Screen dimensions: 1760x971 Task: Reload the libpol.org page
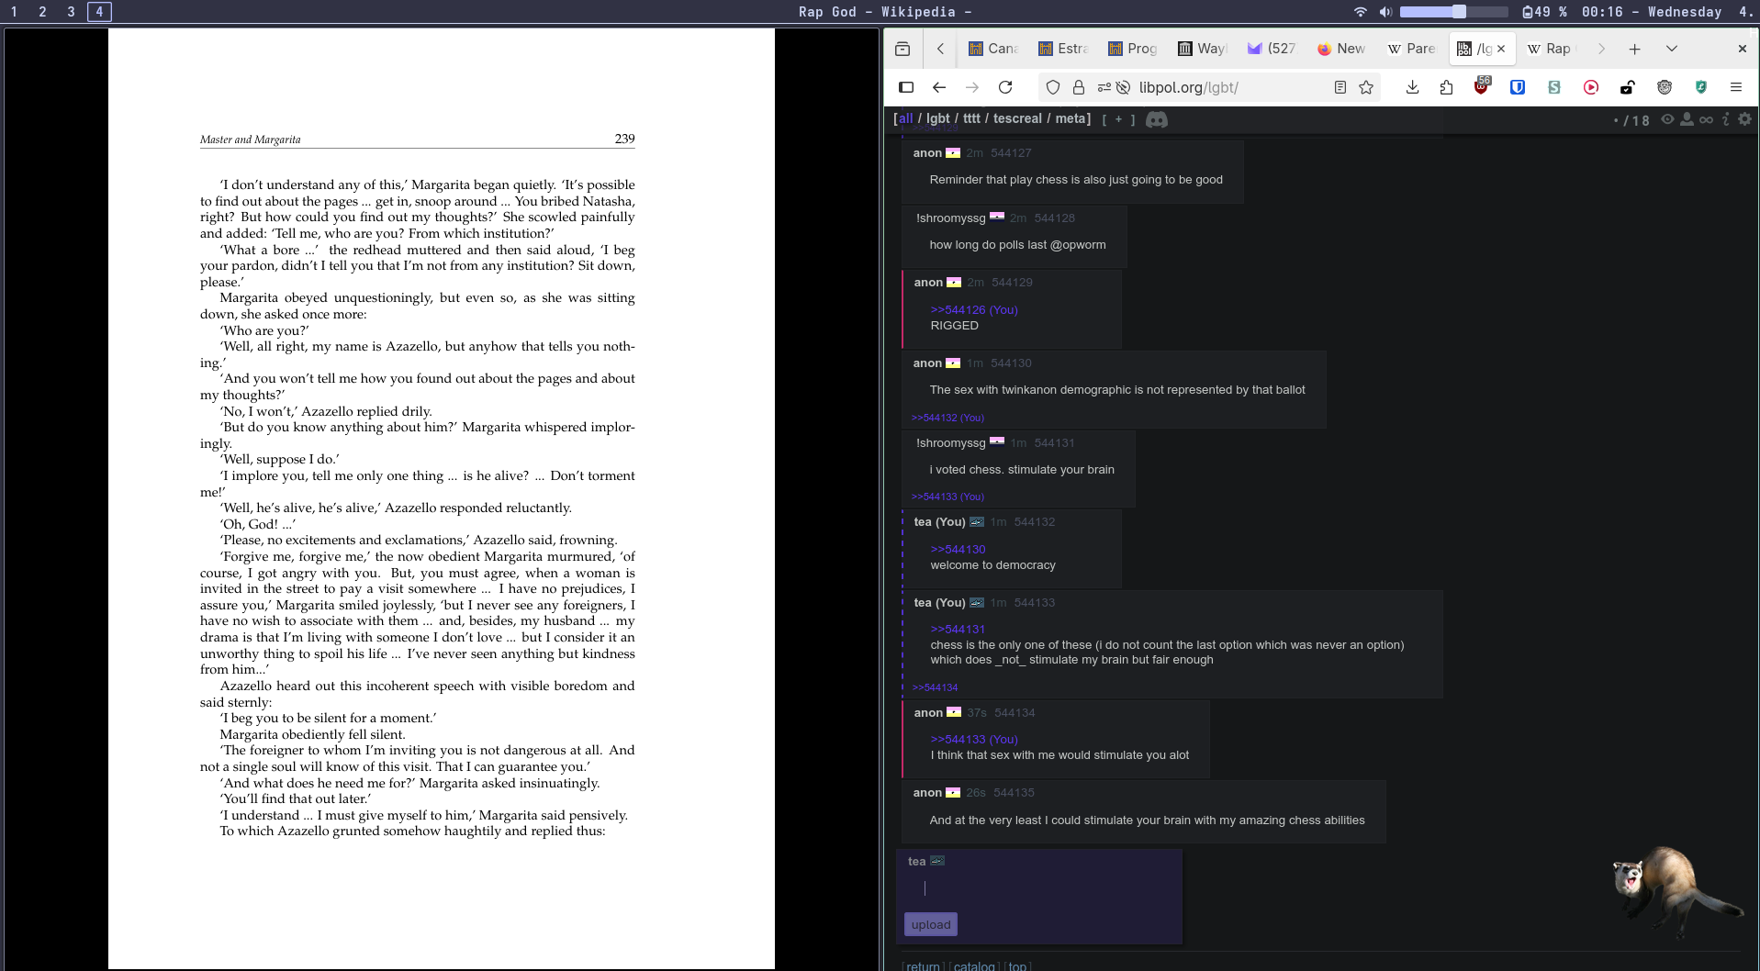tap(1005, 87)
